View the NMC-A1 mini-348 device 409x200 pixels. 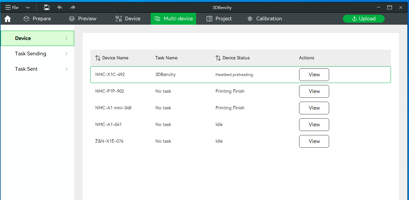(314, 108)
